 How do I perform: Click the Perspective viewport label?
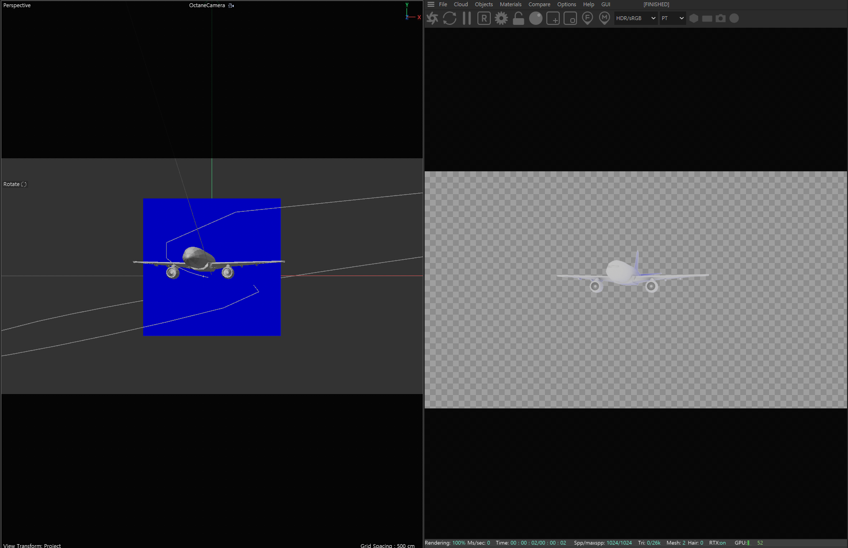[17, 5]
